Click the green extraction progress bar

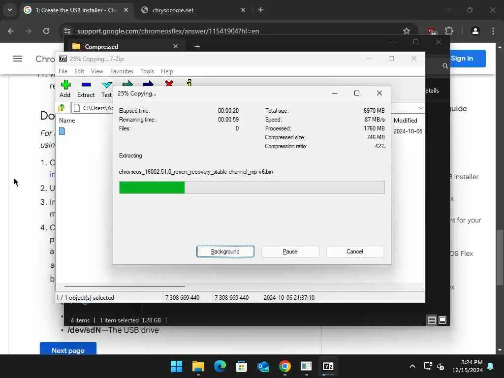152,188
